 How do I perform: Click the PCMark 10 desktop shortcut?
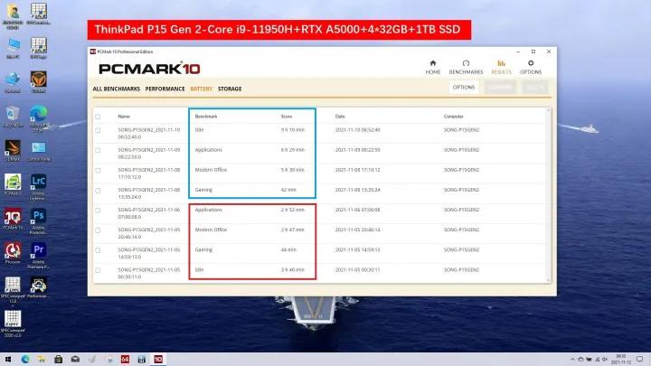click(x=13, y=219)
